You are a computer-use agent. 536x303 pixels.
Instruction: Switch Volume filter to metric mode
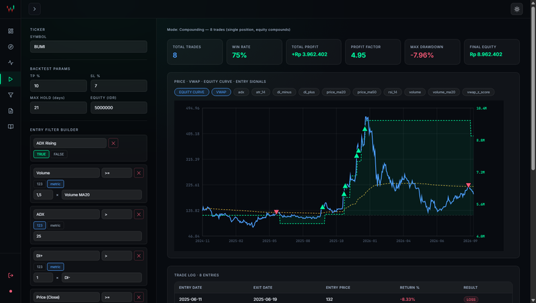coord(56,184)
